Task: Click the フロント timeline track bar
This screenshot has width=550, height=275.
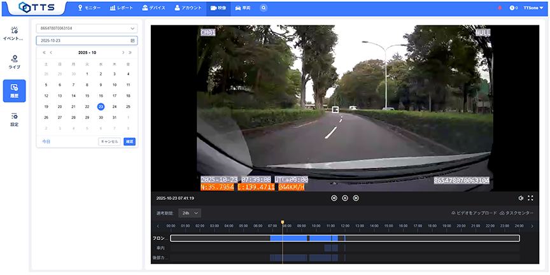Action: click(x=344, y=238)
